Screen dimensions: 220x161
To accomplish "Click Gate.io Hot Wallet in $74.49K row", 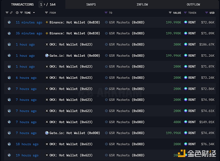I will pyautogui.click(x=75, y=133).
